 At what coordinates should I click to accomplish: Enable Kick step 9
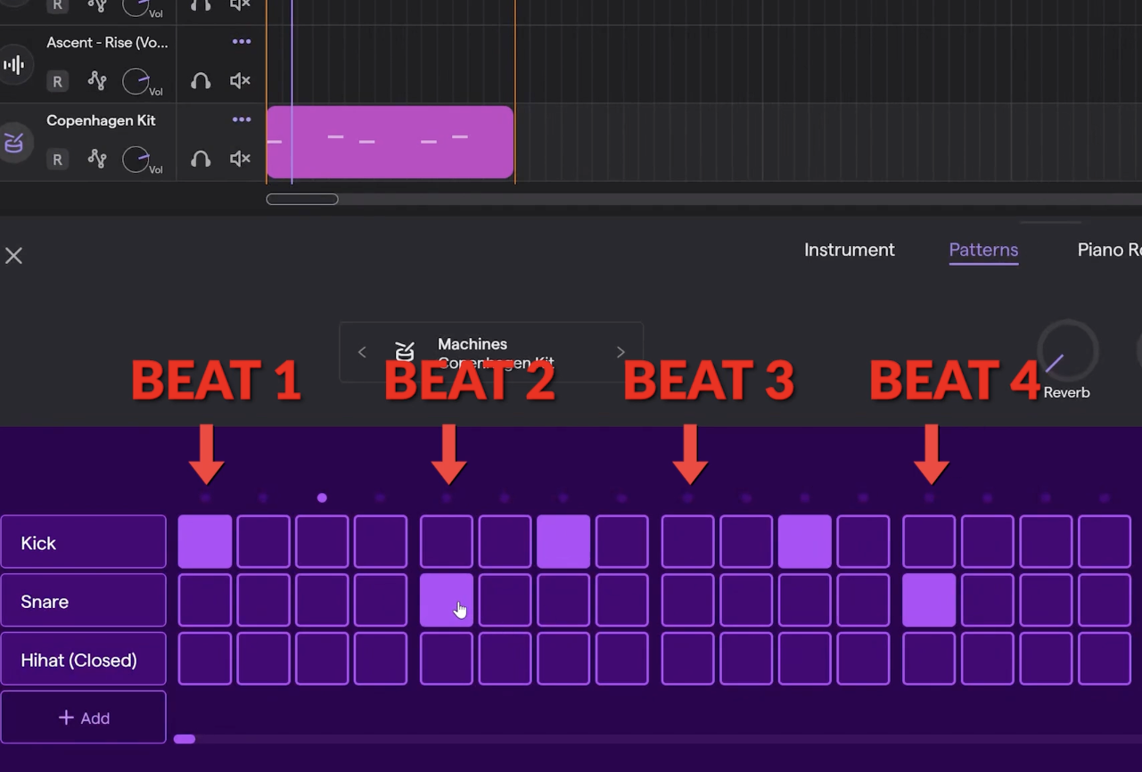coord(687,542)
